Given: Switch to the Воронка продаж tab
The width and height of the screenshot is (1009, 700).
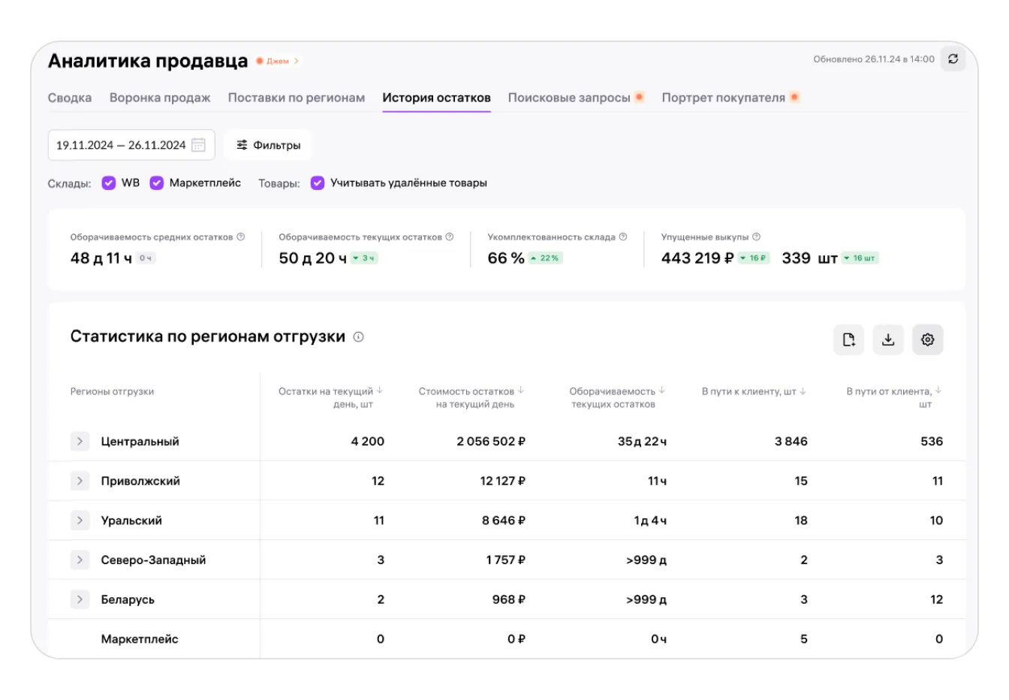Looking at the screenshot, I should coord(160,98).
